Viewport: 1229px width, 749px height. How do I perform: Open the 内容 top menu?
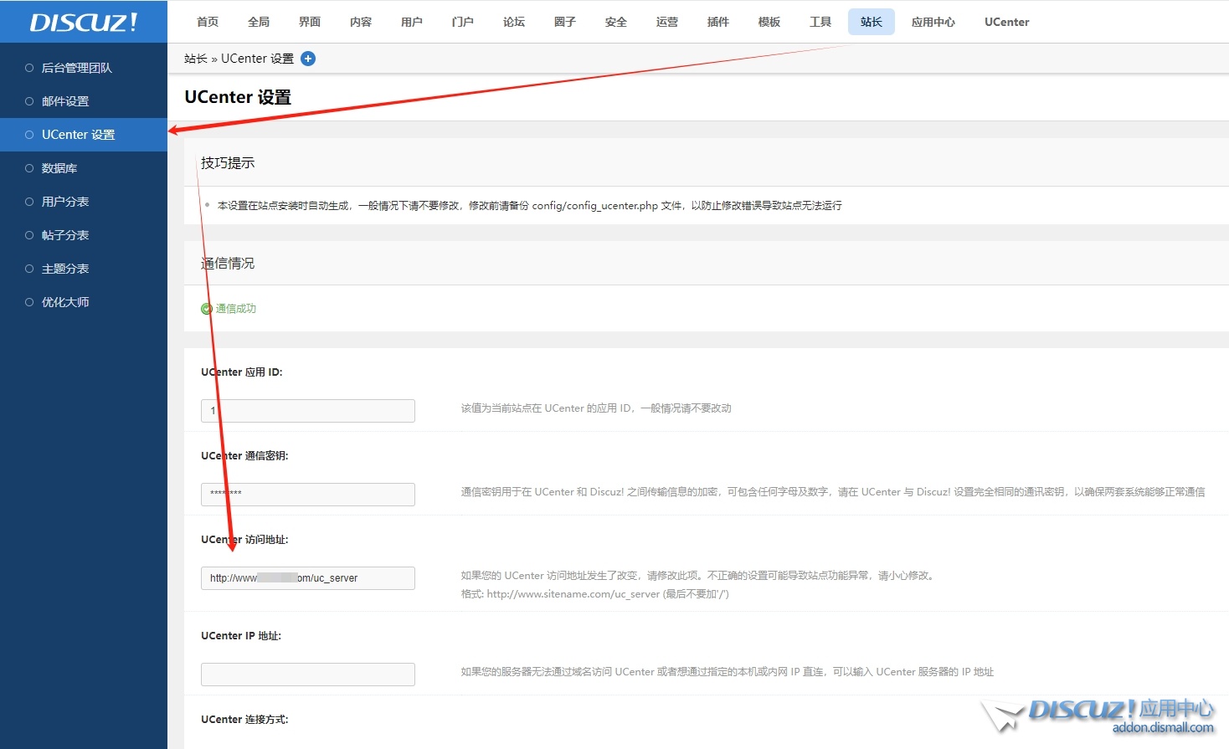361,22
